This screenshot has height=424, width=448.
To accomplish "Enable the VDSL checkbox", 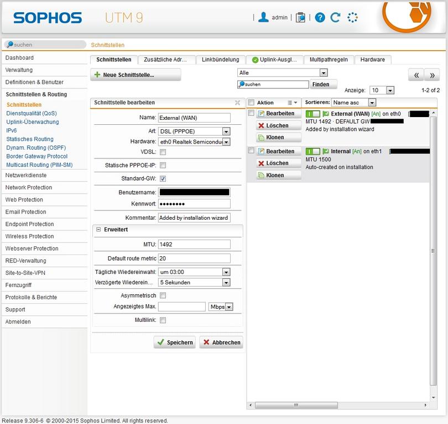I will pyautogui.click(x=163, y=152).
